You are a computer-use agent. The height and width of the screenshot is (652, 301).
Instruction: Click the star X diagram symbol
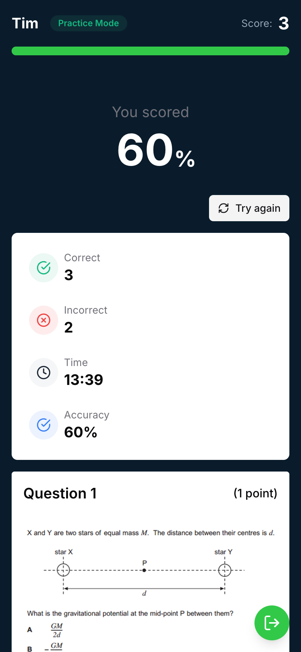tap(63, 570)
